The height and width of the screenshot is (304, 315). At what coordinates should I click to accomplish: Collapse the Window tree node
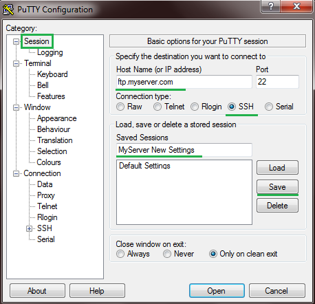(x=16, y=107)
